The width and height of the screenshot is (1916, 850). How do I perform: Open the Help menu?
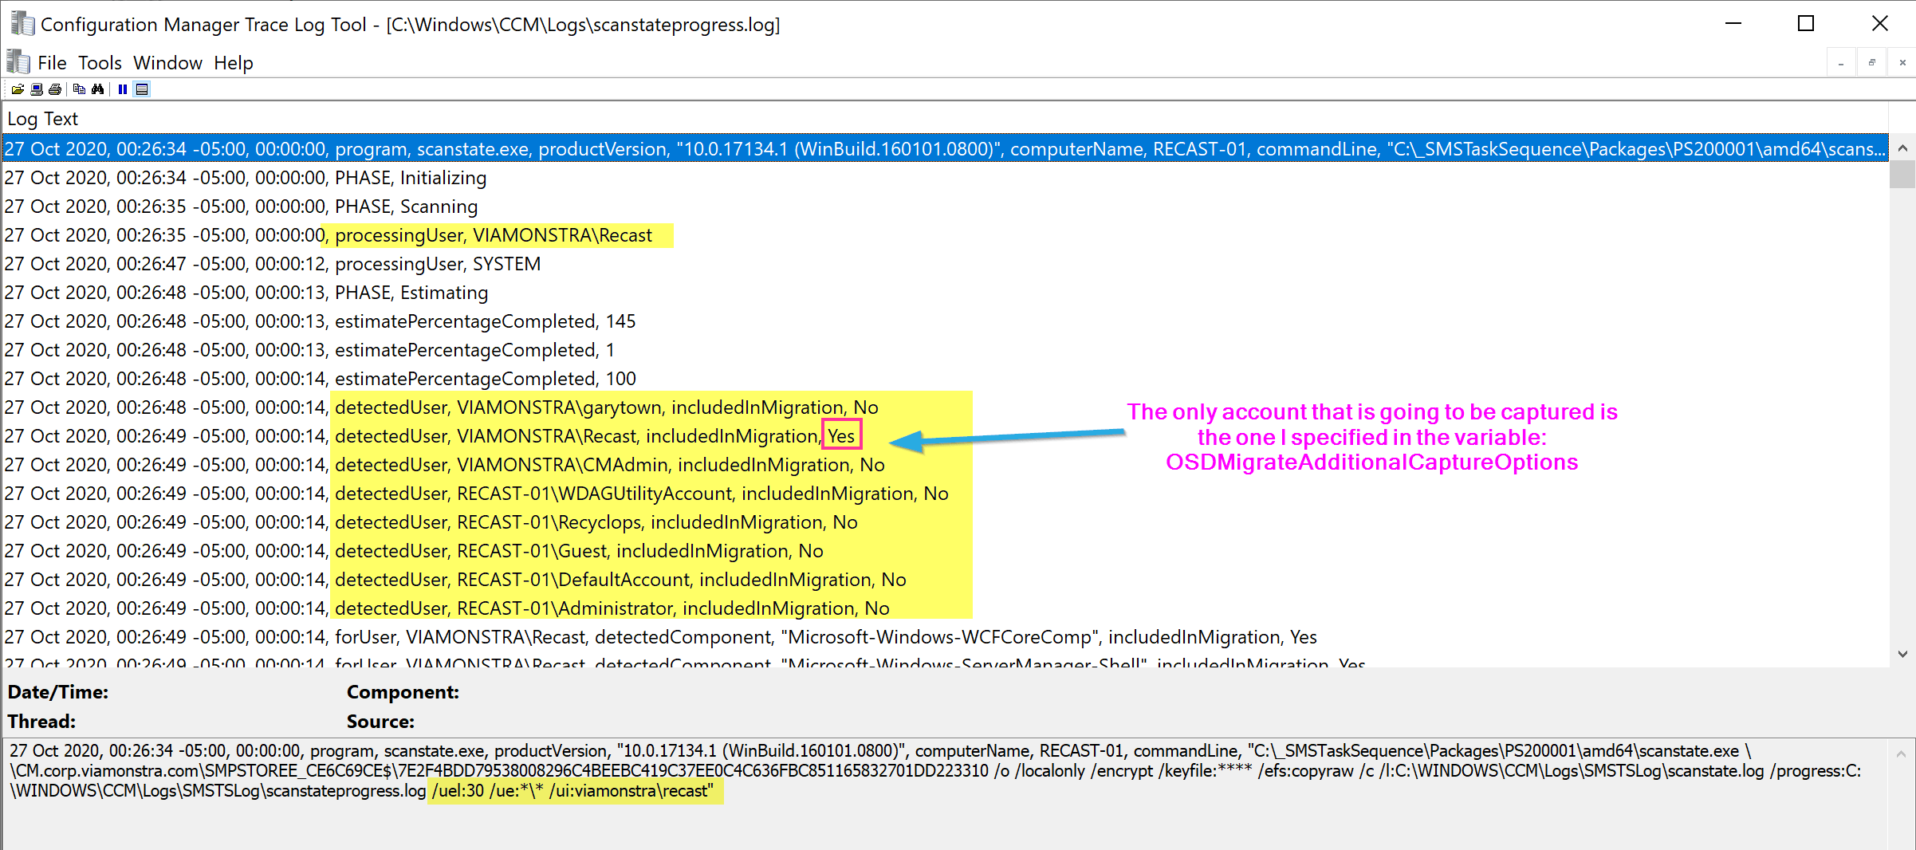(x=233, y=63)
